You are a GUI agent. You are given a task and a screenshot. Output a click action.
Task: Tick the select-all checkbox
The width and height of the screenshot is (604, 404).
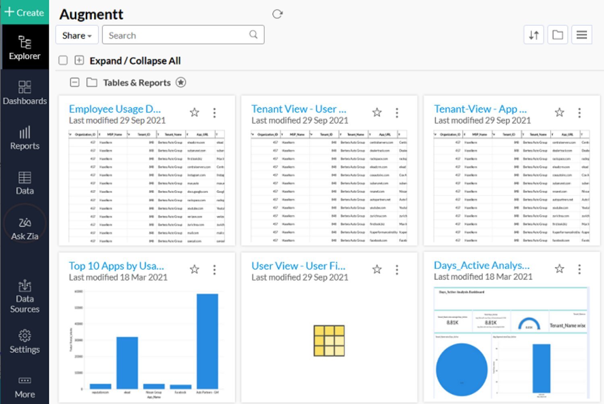pyautogui.click(x=63, y=60)
